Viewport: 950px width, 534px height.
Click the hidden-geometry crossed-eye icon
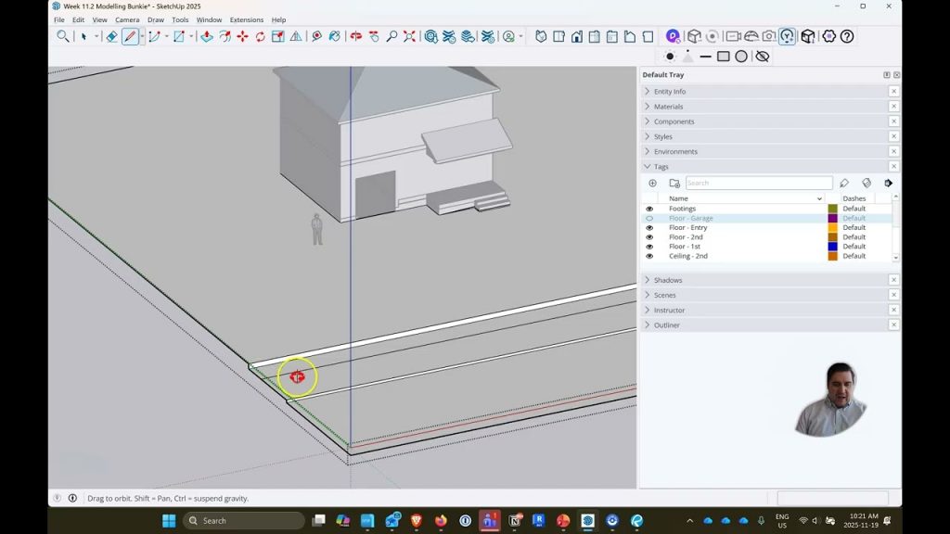click(762, 57)
